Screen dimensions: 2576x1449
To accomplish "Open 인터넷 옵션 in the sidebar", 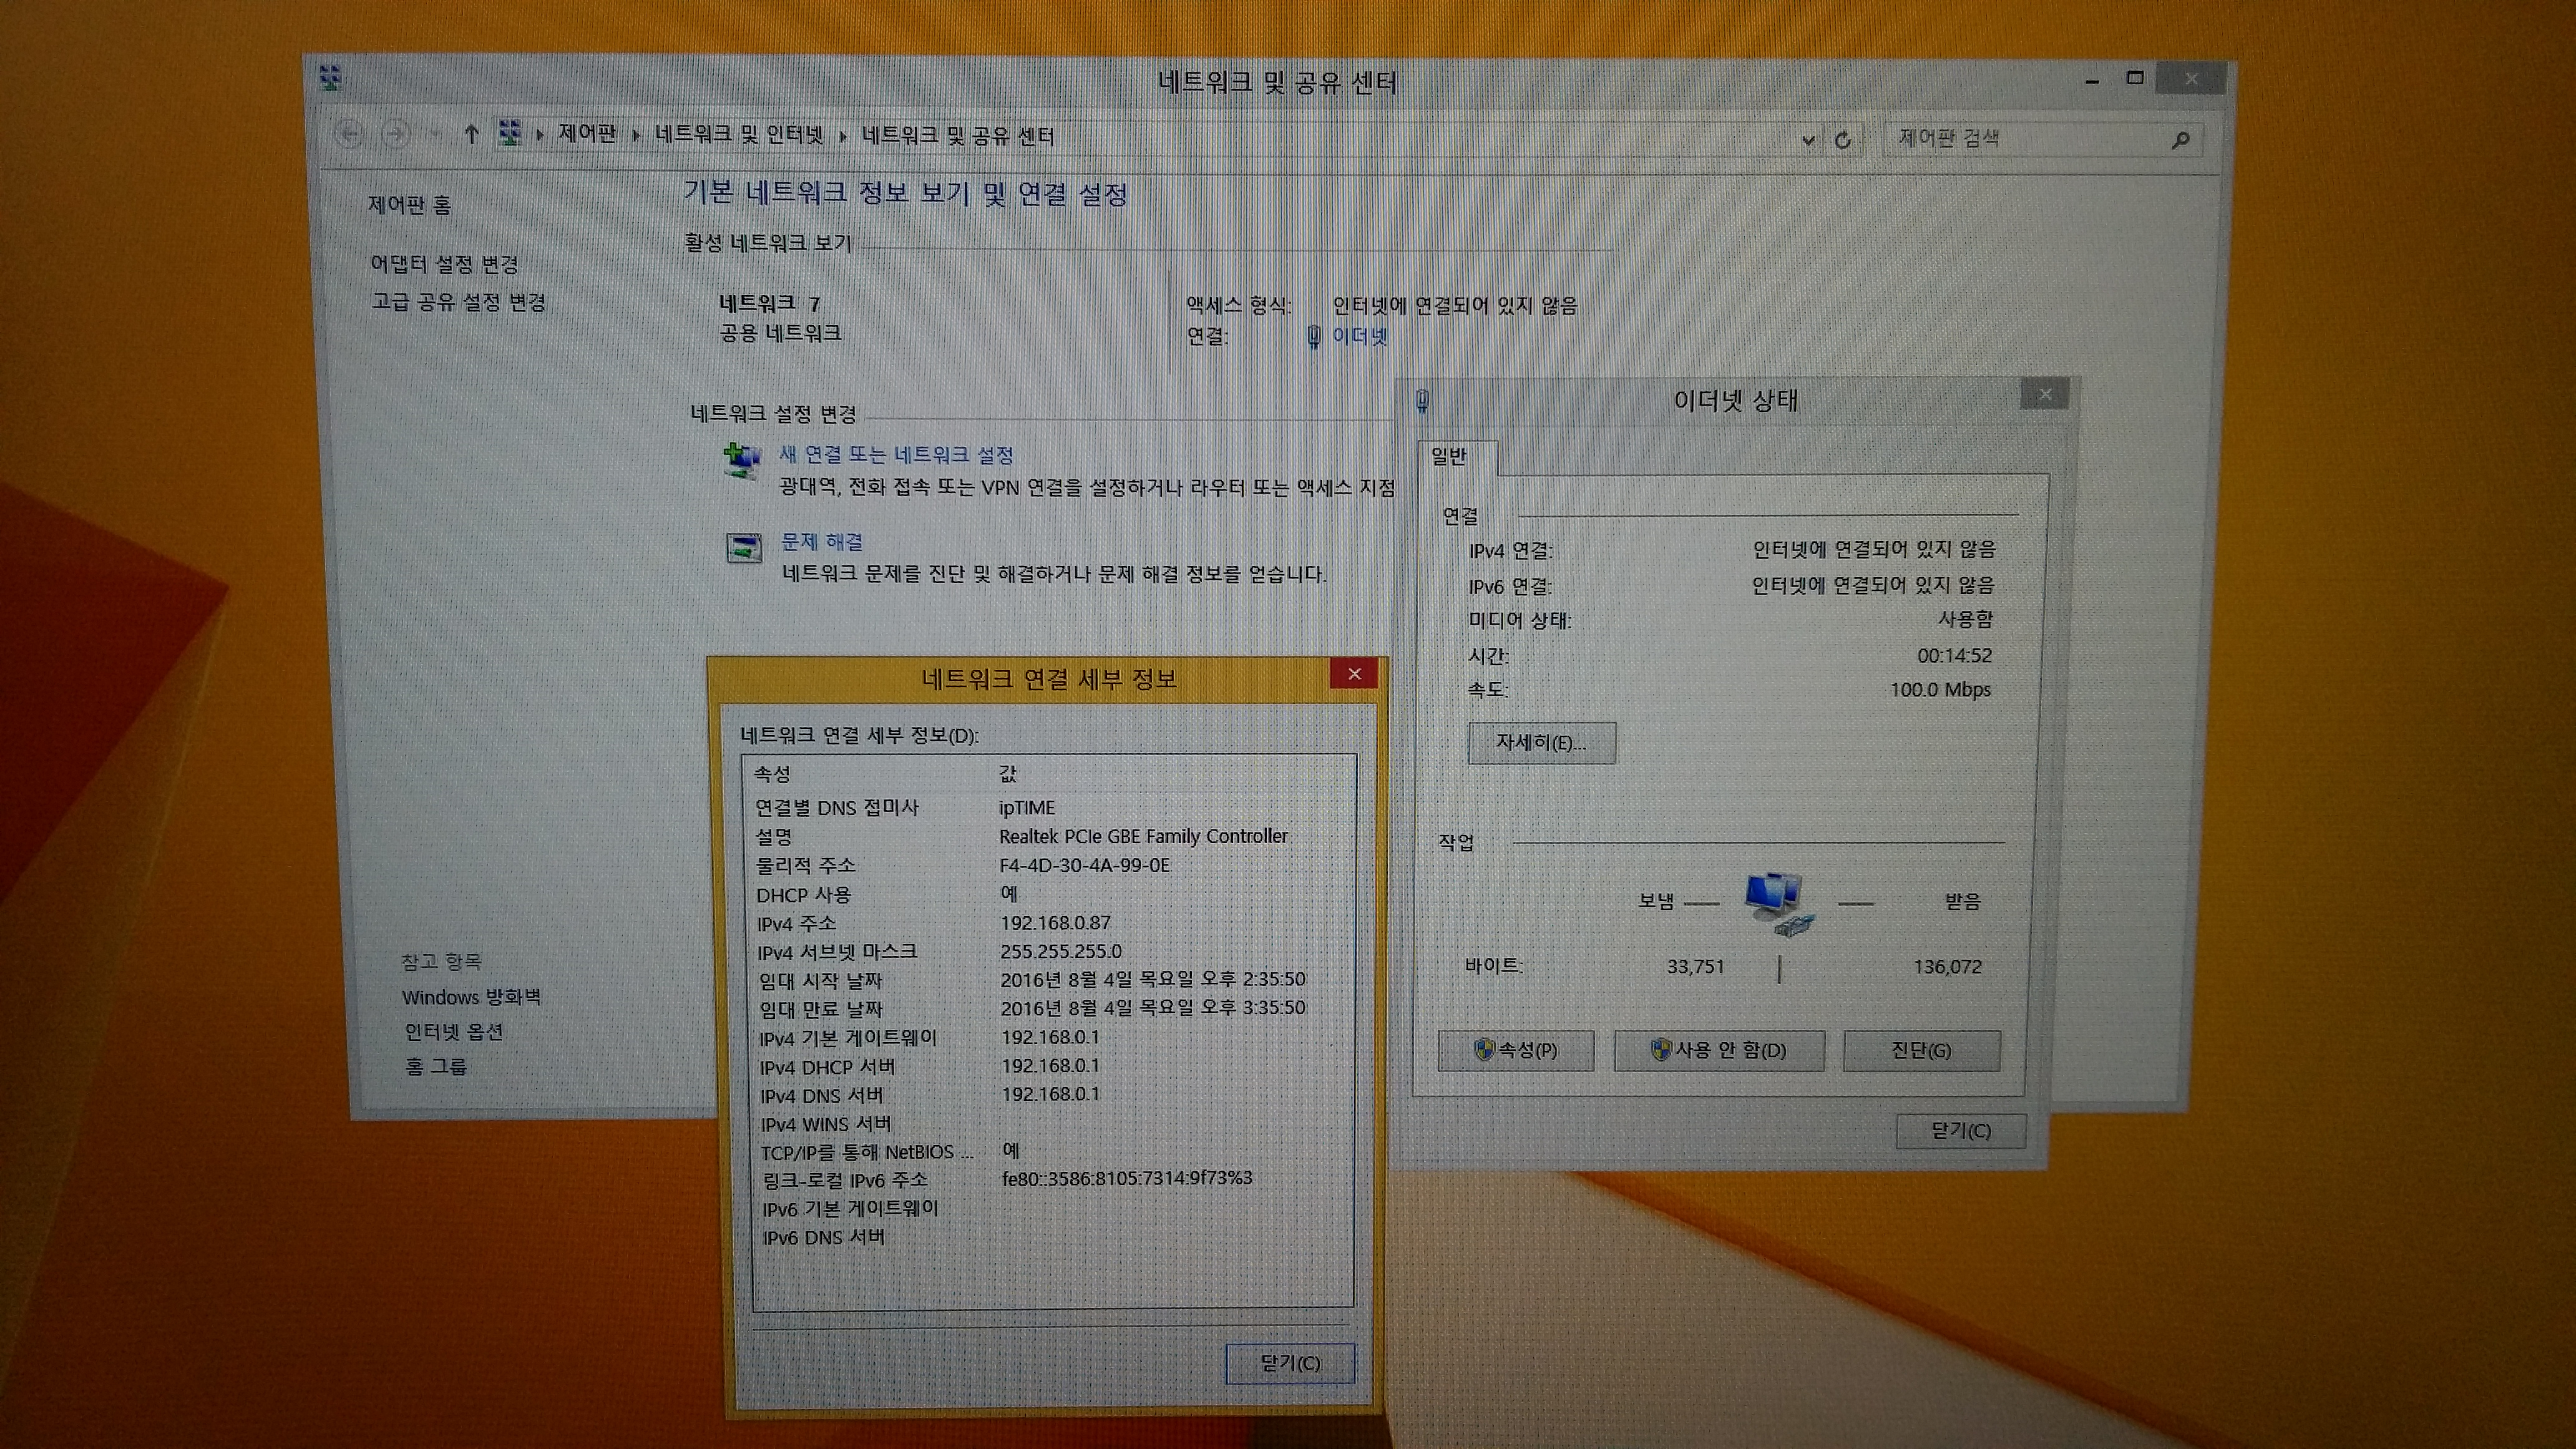I will [x=453, y=1032].
